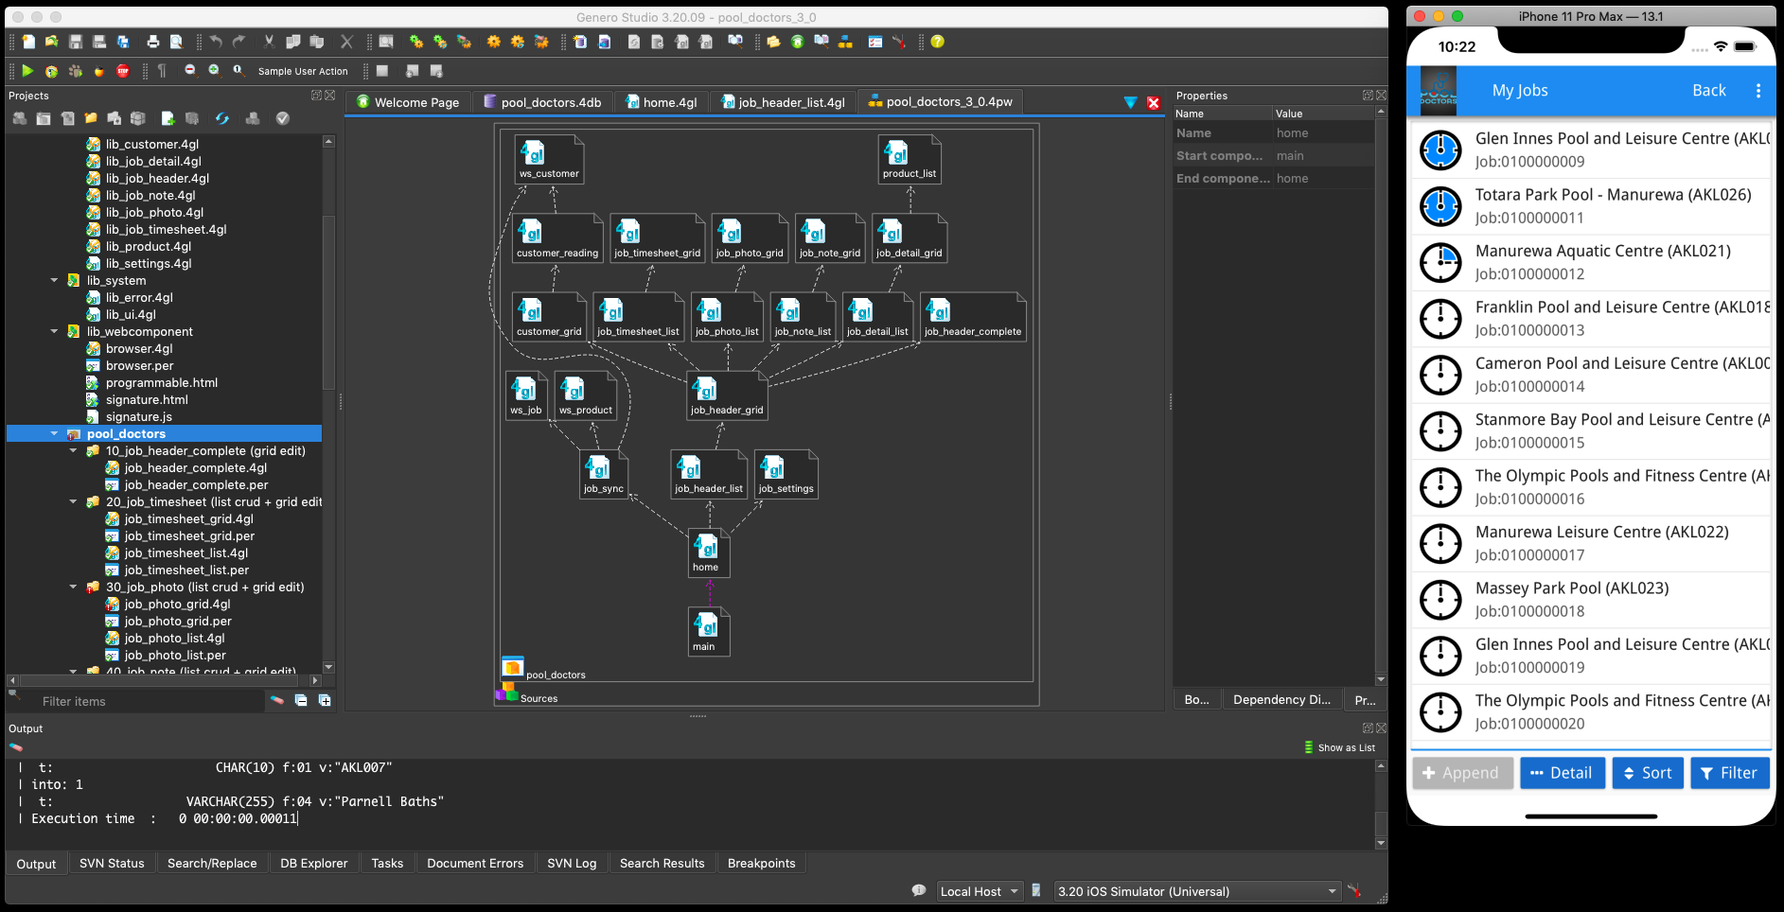The height and width of the screenshot is (912, 1784).
Task: Select the job_header_grid node in the diagram
Action: click(x=727, y=395)
